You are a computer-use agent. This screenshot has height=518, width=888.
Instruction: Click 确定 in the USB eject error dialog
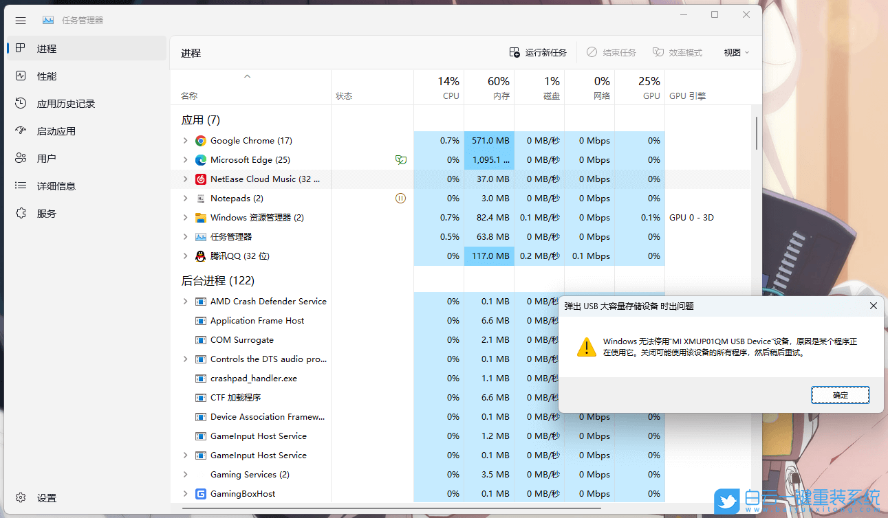coord(840,394)
